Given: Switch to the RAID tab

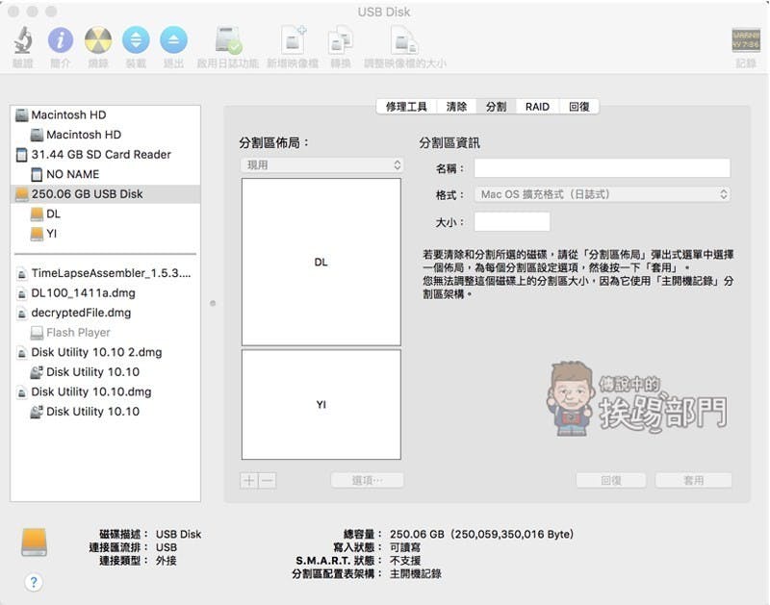Looking at the screenshot, I should tap(537, 107).
